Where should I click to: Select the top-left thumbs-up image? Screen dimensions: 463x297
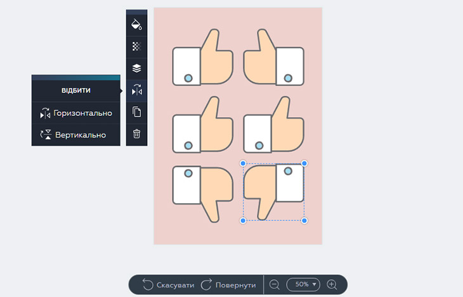202,57
